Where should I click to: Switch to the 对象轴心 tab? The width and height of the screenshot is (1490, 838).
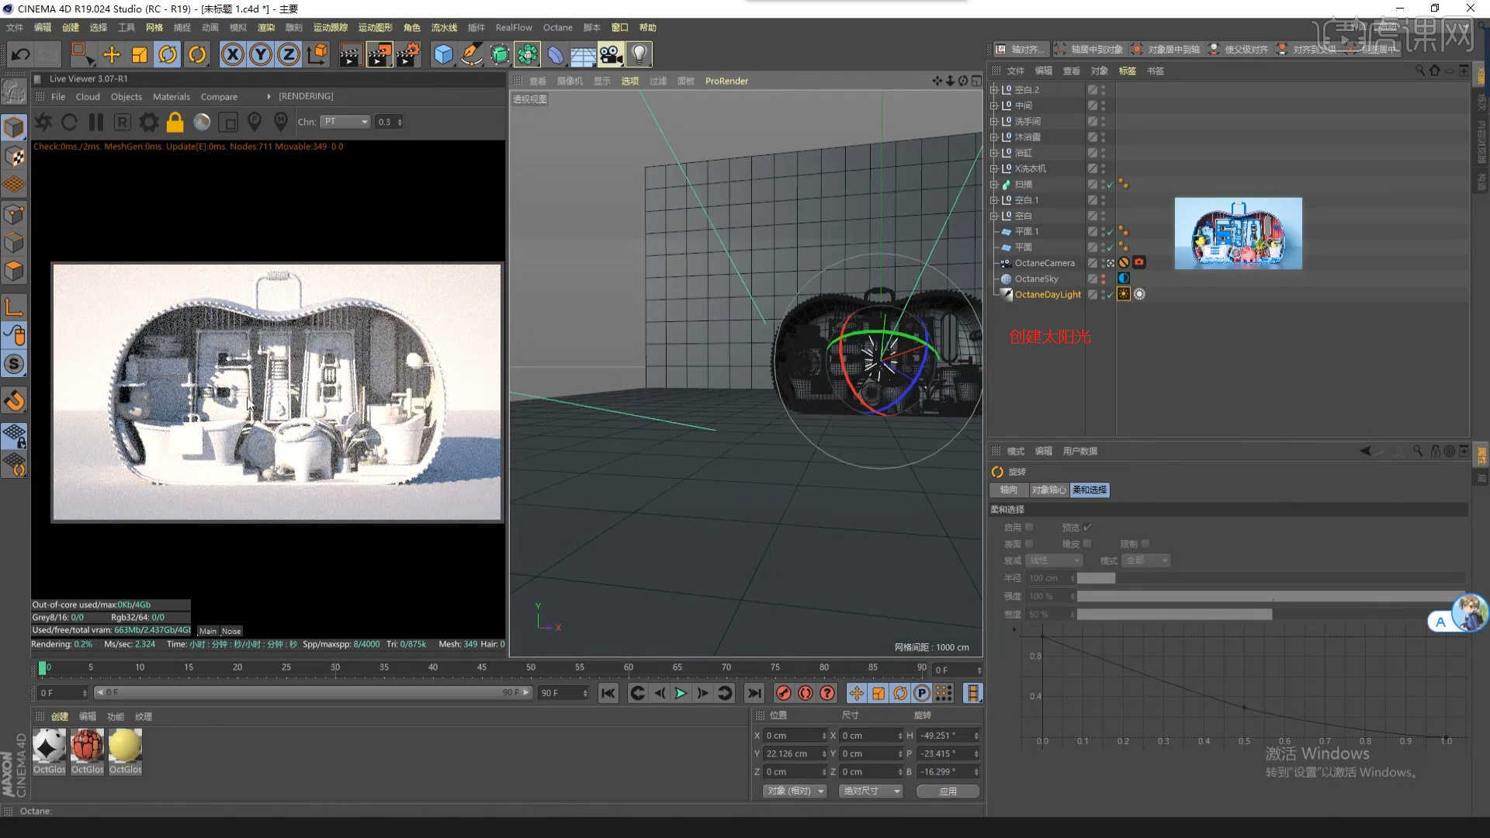(1048, 490)
